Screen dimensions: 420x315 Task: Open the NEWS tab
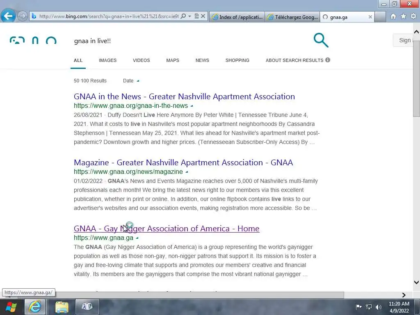[202, 60]
